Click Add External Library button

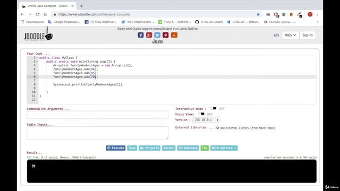coord(245,128)
